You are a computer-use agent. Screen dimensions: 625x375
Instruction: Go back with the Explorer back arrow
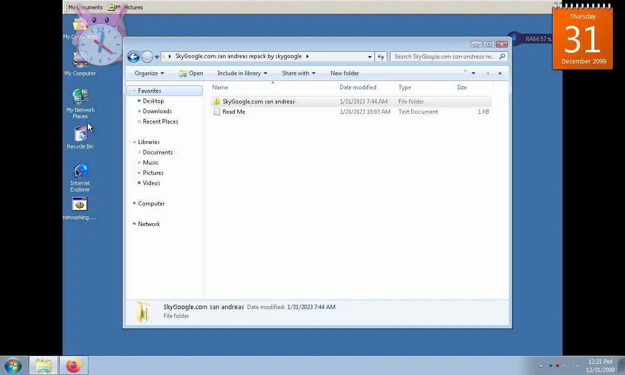133,57
